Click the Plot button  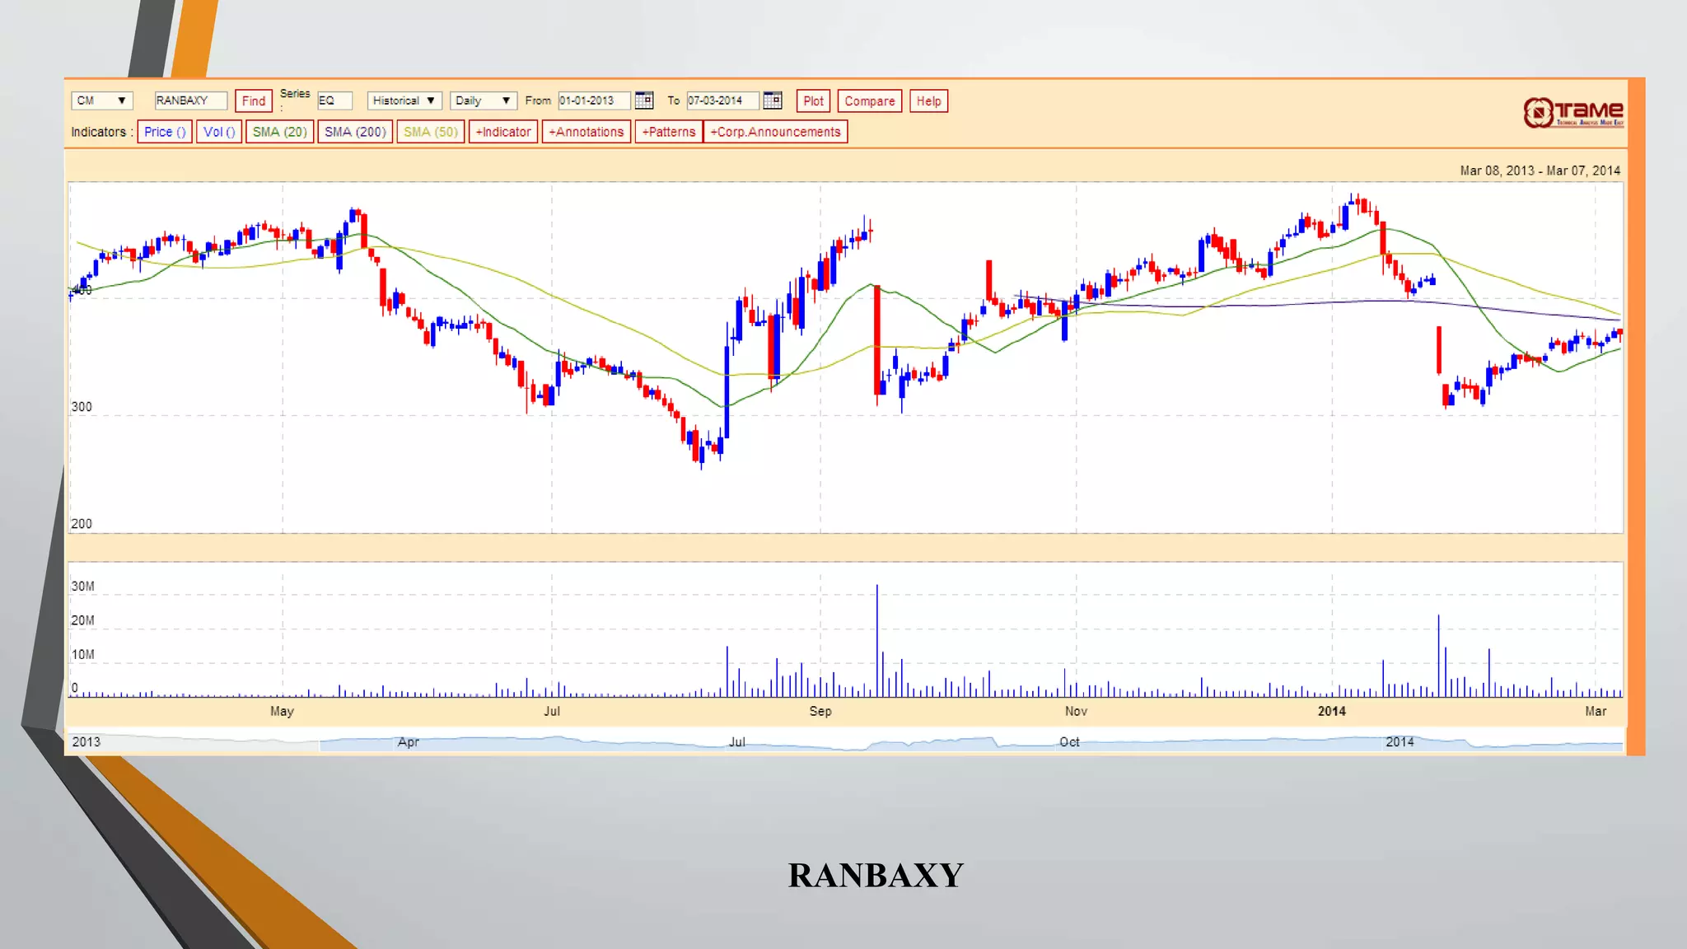point(813,101)
